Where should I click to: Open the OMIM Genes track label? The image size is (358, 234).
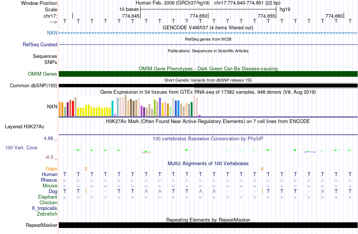43,74
